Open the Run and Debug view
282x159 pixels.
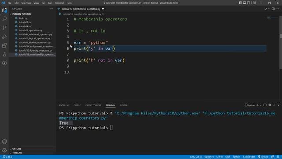click(x=4, y=36)
